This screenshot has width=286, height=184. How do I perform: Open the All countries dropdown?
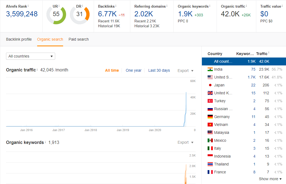(30, 56)
